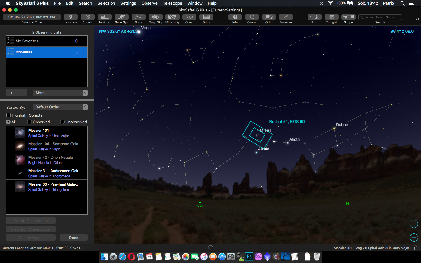
Task: Open the More dropdown
Action: pyautogui.click(x=60, y=93)
